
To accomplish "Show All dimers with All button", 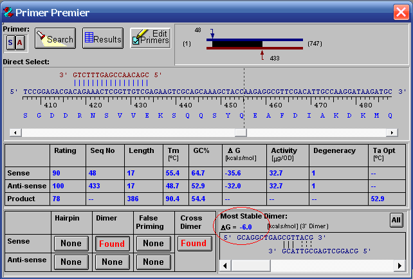I will pos(396,220).
